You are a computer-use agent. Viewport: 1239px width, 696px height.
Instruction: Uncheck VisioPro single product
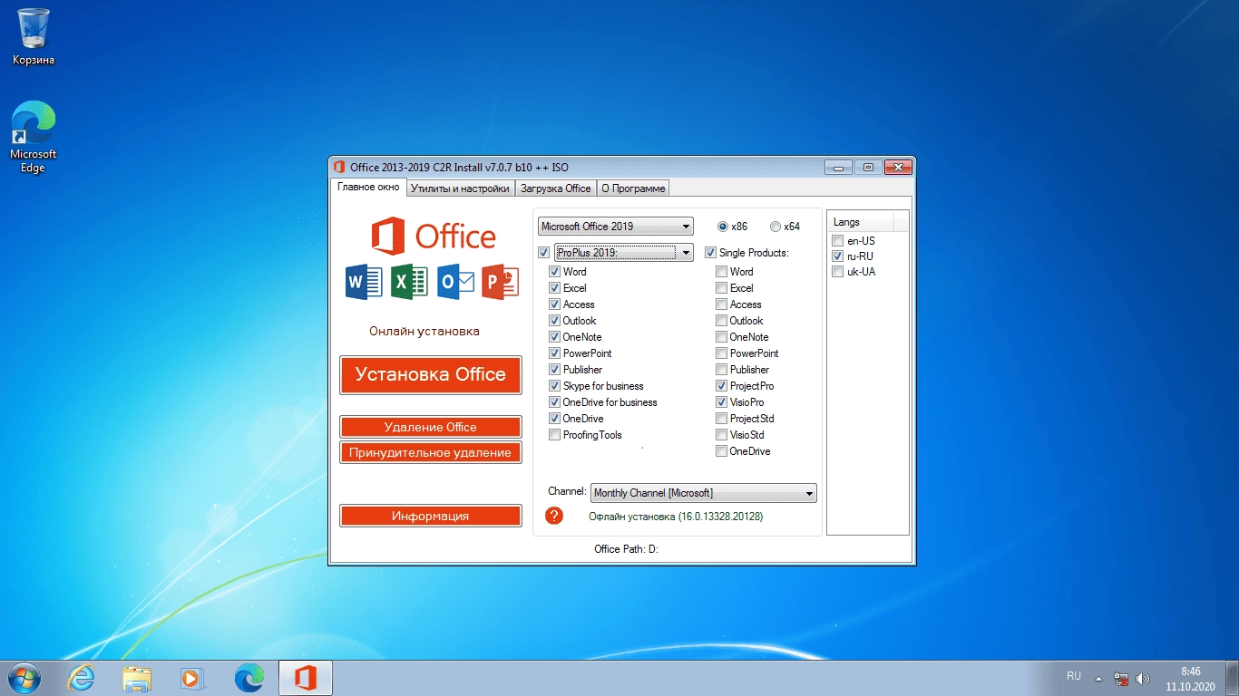pyautogui.click(x=721, y=402)
